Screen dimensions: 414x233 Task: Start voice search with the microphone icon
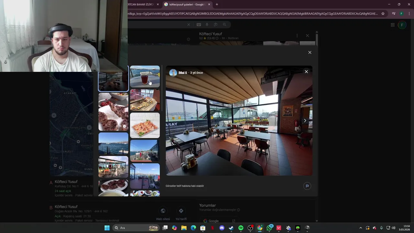[207, 25]
